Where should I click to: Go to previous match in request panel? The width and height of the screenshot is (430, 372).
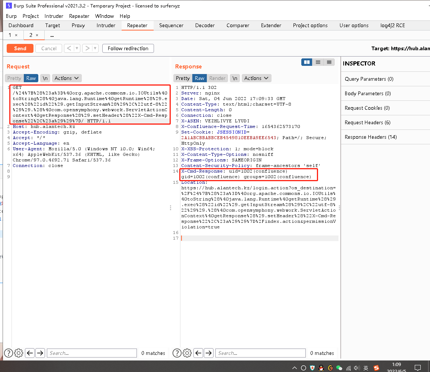(30, 353)
